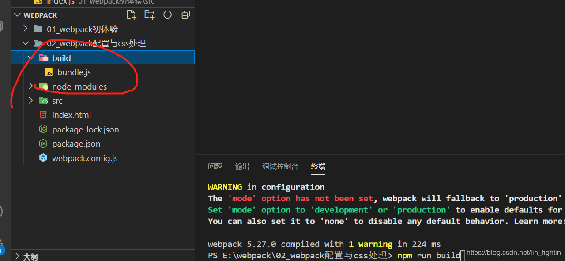Screen dimensions: 565x261
Task: Open package.json file
Action: (76, 144)
